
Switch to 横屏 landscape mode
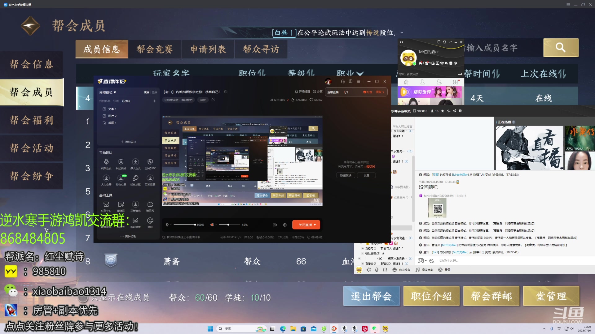click(146, 92)
